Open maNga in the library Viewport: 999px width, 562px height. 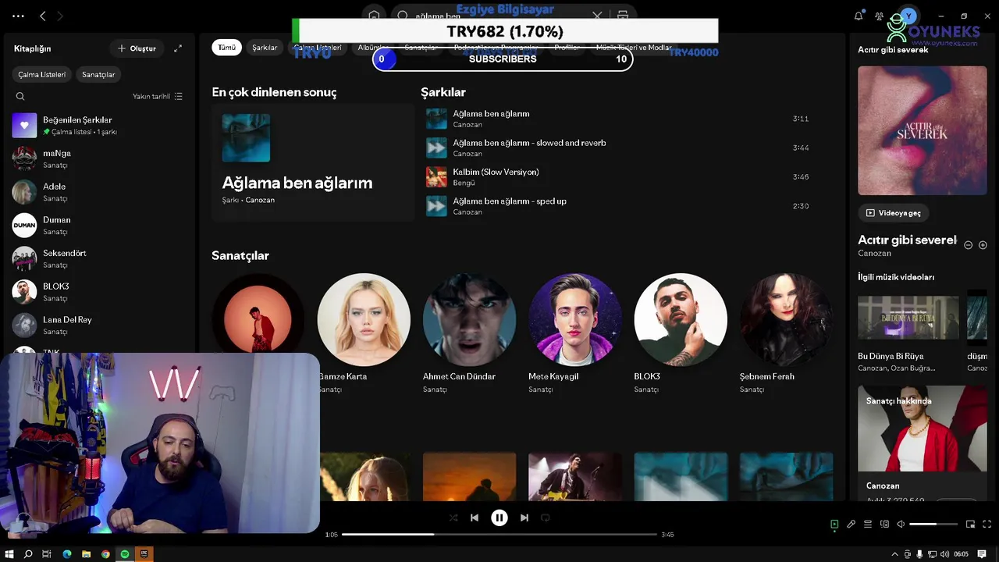coord(99,159)
